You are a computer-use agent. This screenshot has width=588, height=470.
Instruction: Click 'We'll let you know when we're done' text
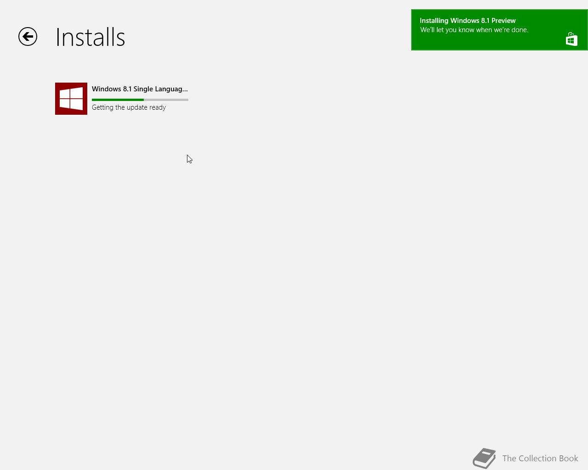(474, 30)
